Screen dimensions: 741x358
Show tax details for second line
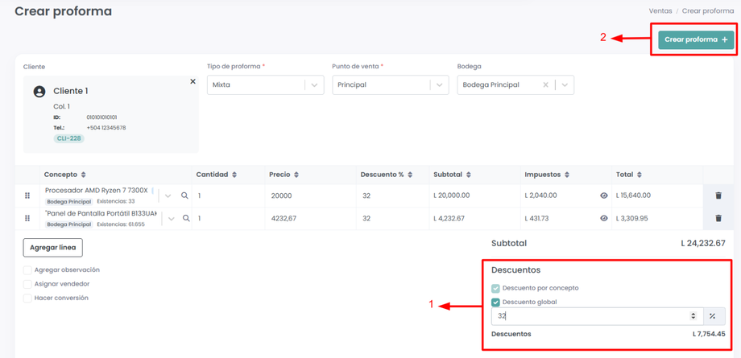pos(604,218)
